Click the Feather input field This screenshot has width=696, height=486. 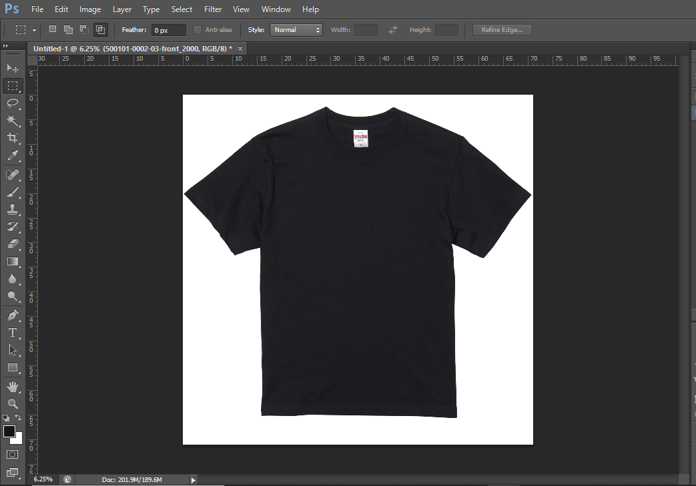click(168, 30)
